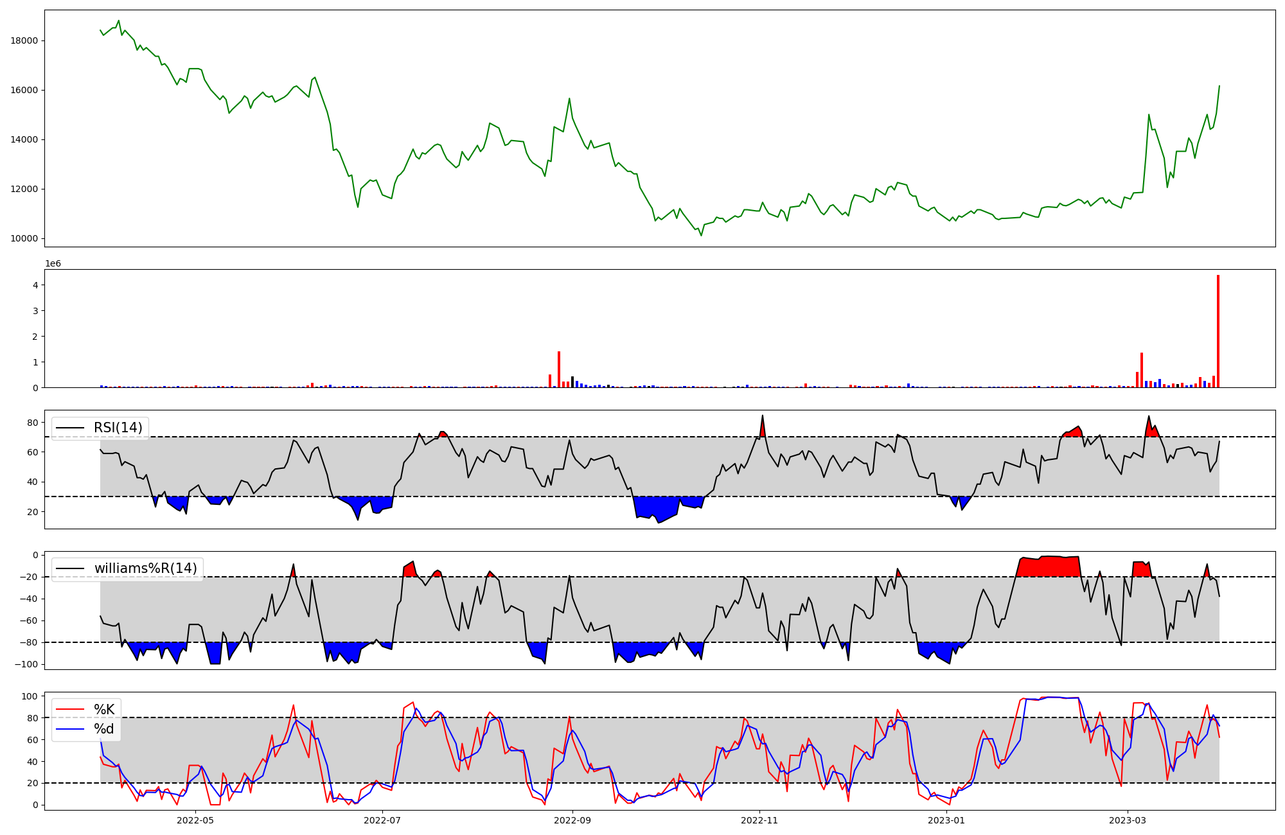Image resolution: width=1285 pixels, height=835 pixels.
Task: Click the 2023-01 x-axis date label
Action: 946,820
